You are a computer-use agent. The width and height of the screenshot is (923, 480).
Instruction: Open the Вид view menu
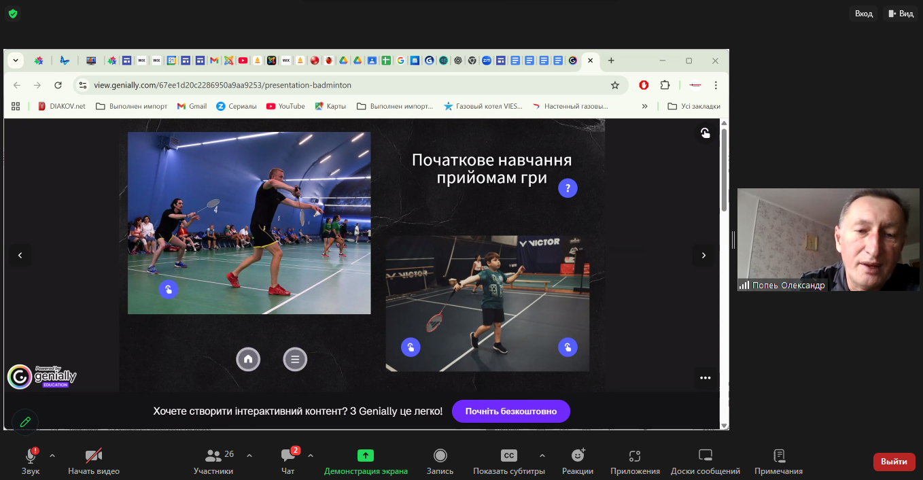tap(900, 14)
